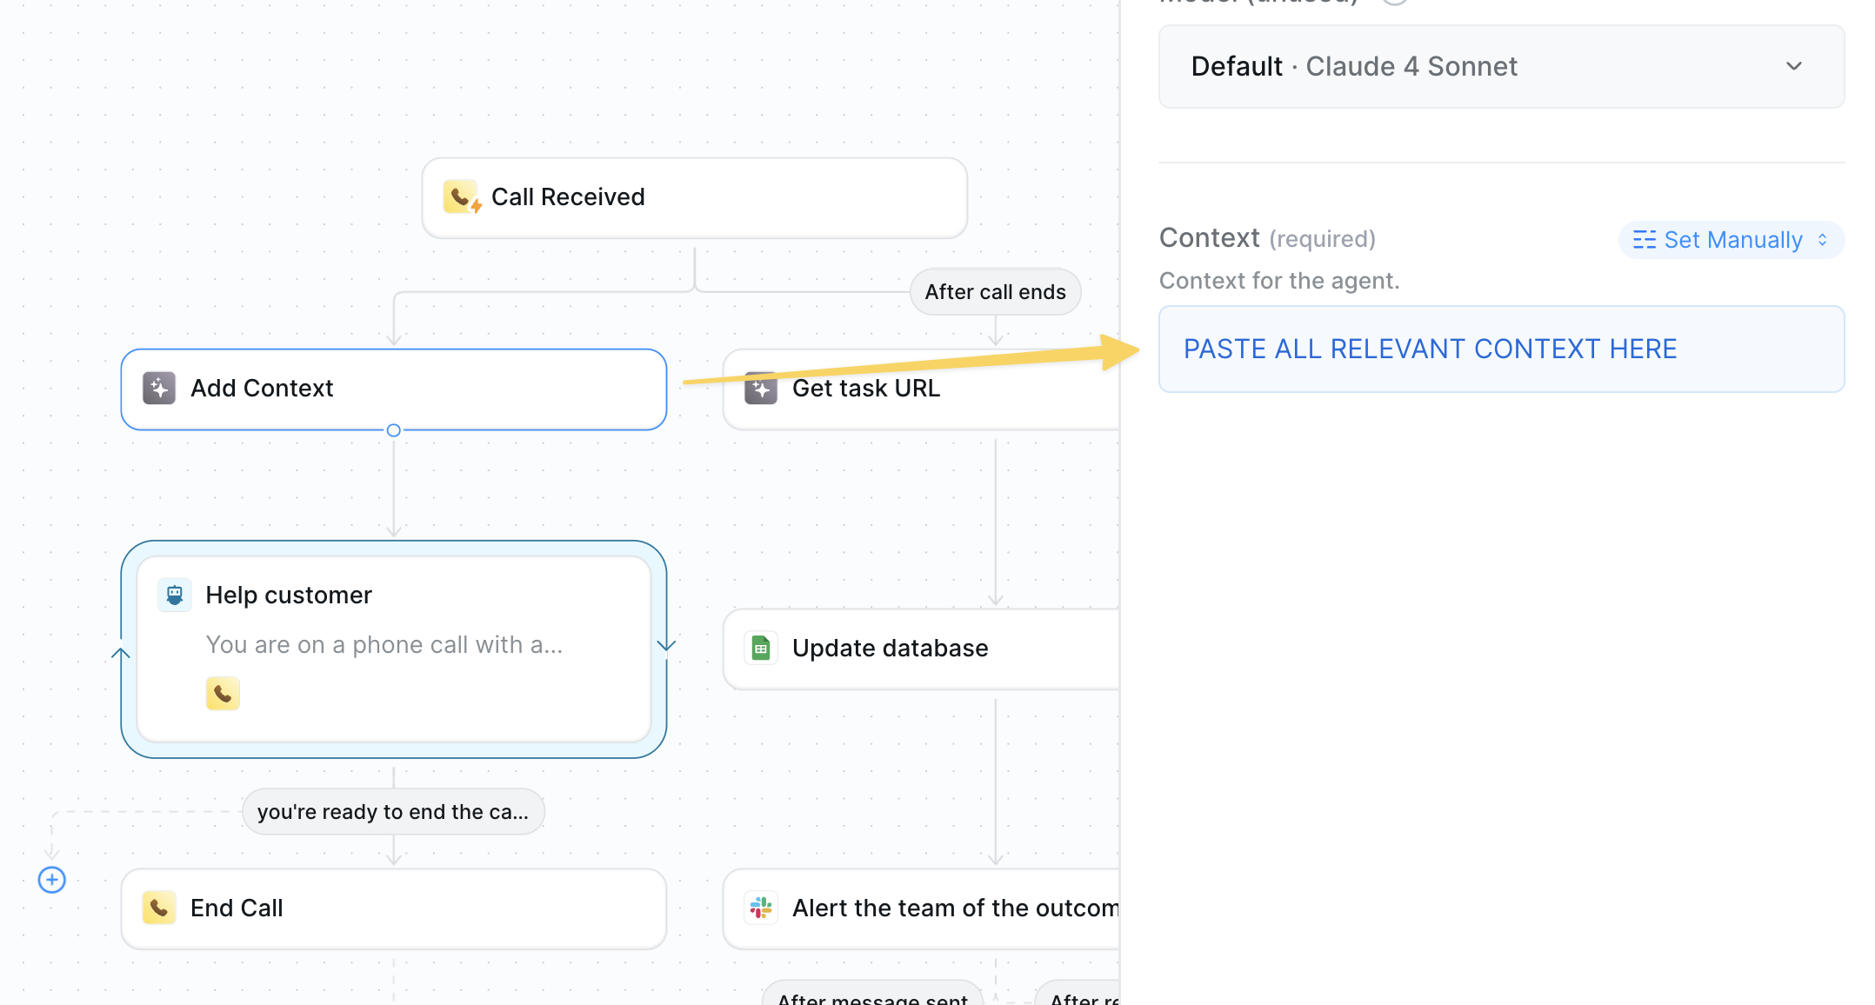Click the Add Context sparkle icon
The height and width of the screenshot is (1005, 1875).
pos(159,389)
